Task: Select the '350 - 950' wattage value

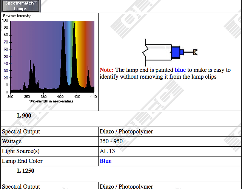Action: (111, 141)
